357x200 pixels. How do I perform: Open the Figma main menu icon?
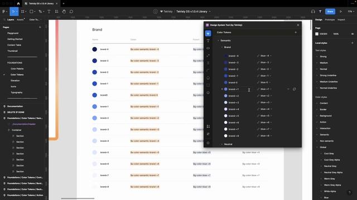[4, 12]
